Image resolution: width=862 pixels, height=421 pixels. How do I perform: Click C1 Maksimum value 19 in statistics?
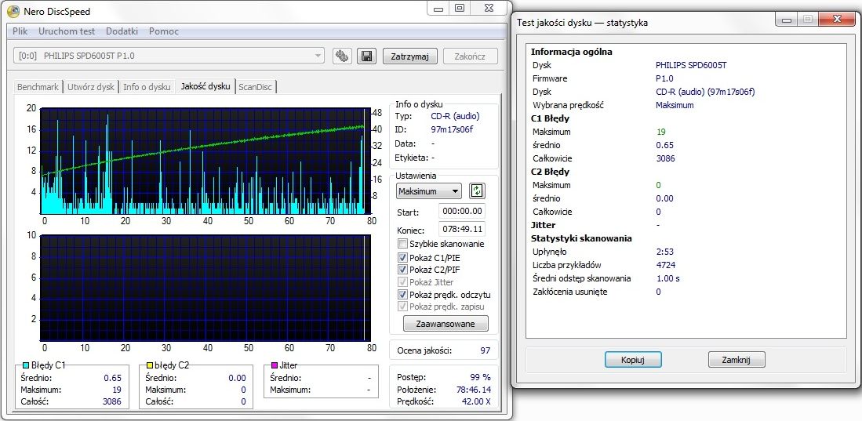660,132
